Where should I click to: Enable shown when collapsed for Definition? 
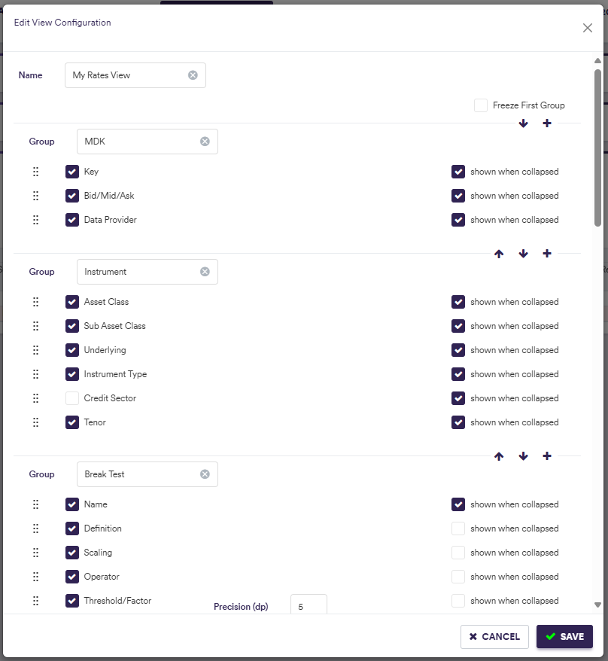tap(458, 528)
